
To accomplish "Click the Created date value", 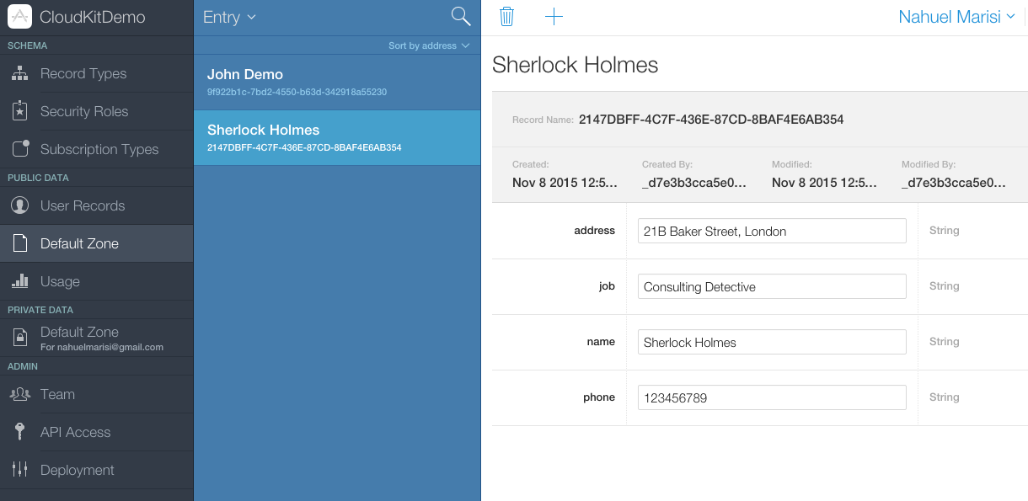I will (565, 183).
